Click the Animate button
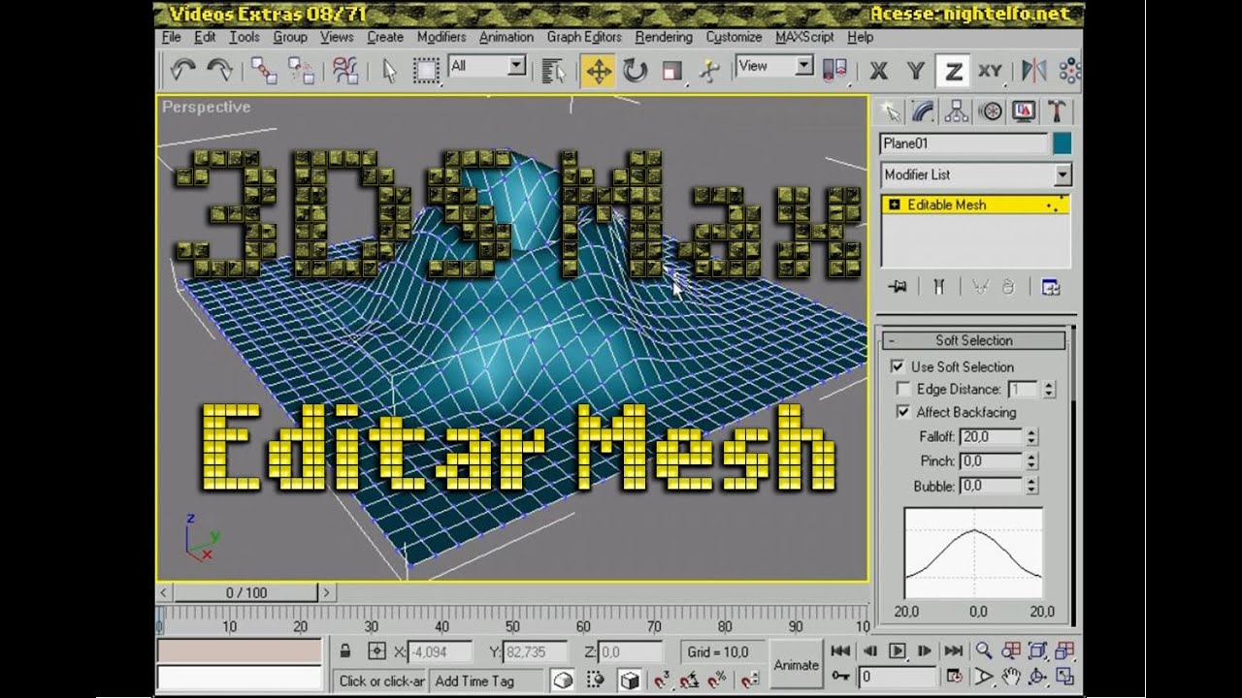The height and width of the screenshot is (698, 1242). [796, 665]
